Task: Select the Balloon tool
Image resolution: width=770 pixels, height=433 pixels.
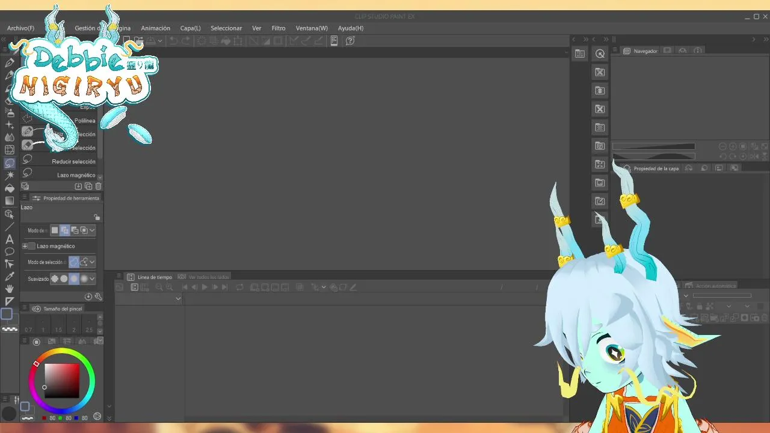Action: pyautogui.click(x=10, y=251)
